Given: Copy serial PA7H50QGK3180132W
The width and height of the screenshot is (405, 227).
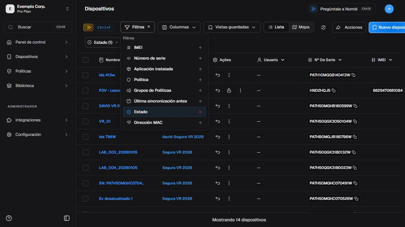Looking at the screenshot, I should (x=354, y=152).
